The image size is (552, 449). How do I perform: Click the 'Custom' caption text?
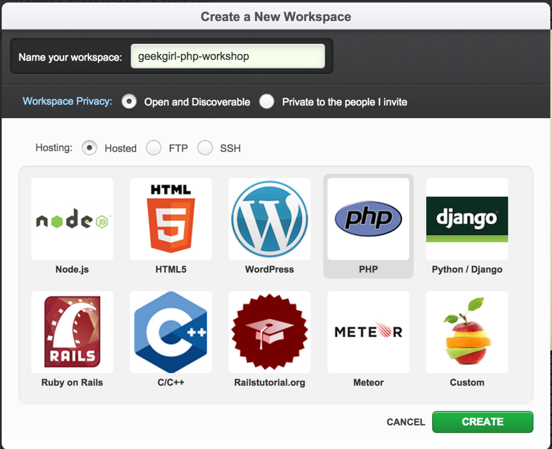pyautogui.click(x=467, y=383)
